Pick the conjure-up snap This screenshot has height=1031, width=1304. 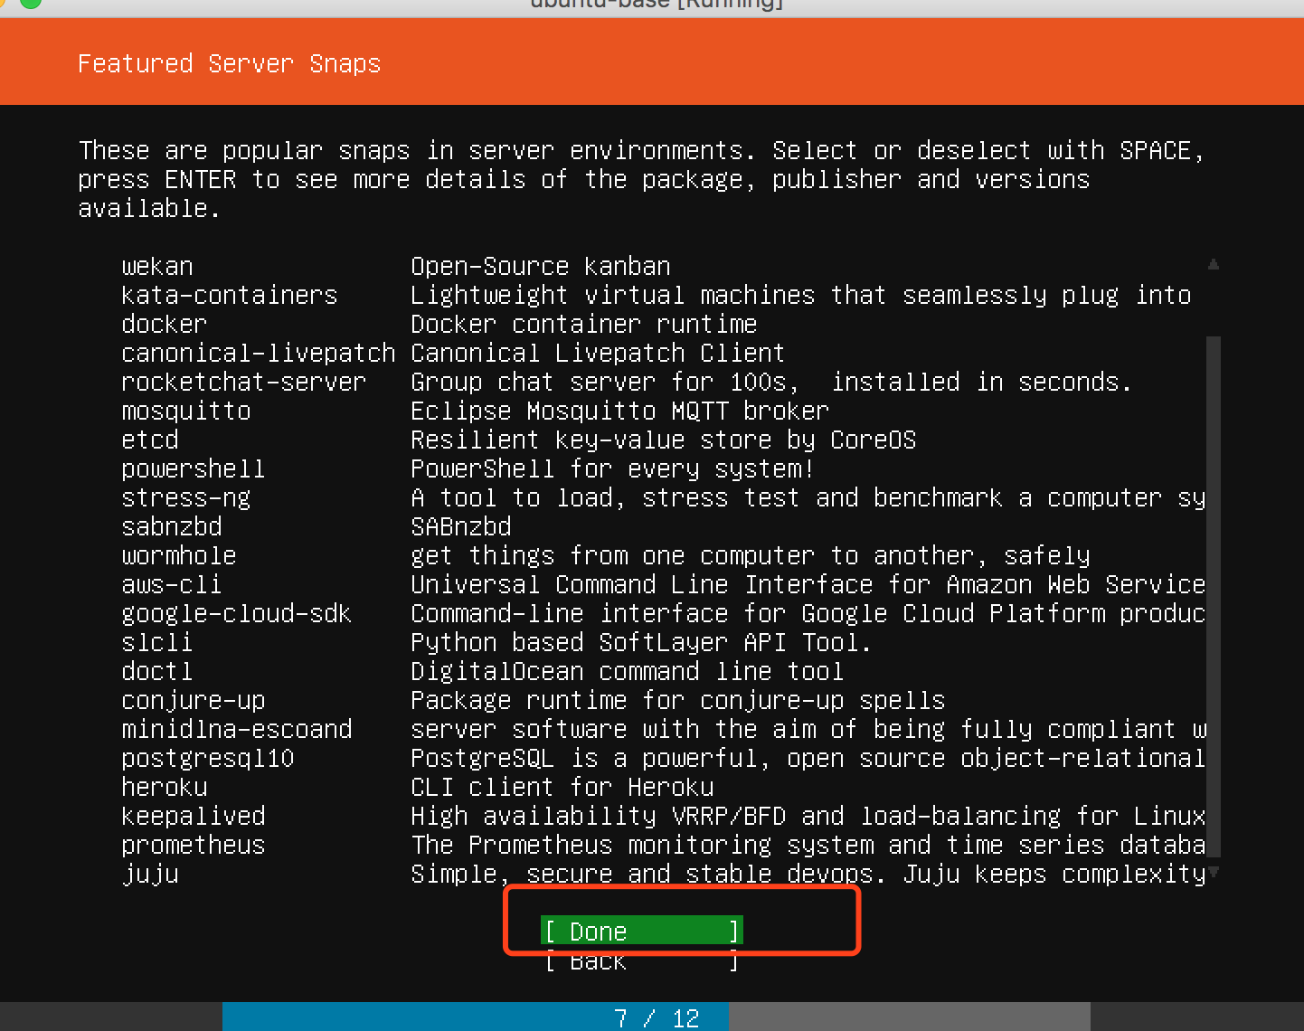coord(663,700)
